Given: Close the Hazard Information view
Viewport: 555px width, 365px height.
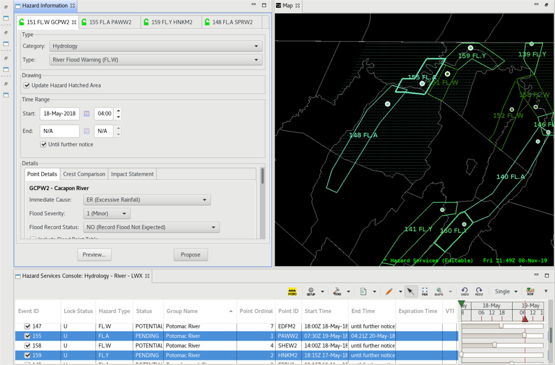Looking at the screenshot, I should 72,6.
